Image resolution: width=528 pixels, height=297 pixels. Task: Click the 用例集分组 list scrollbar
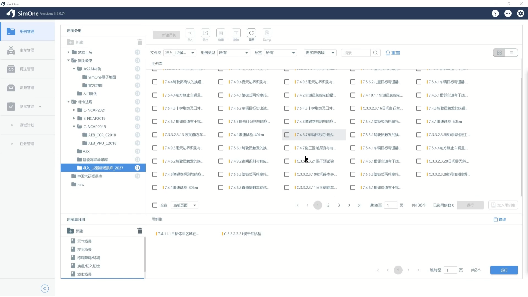coord(145,254)
